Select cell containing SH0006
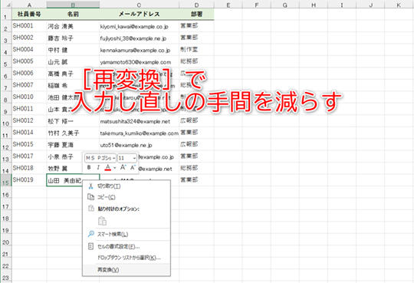Viewport: 414px width, 283px height. click(x=29, y=74)
